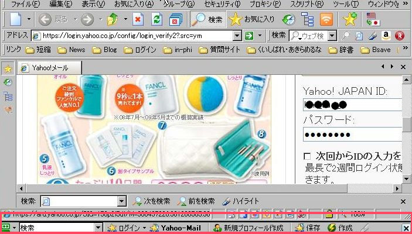Open the セキュリティ menu
Screen dimensions: 412x234
222,4
